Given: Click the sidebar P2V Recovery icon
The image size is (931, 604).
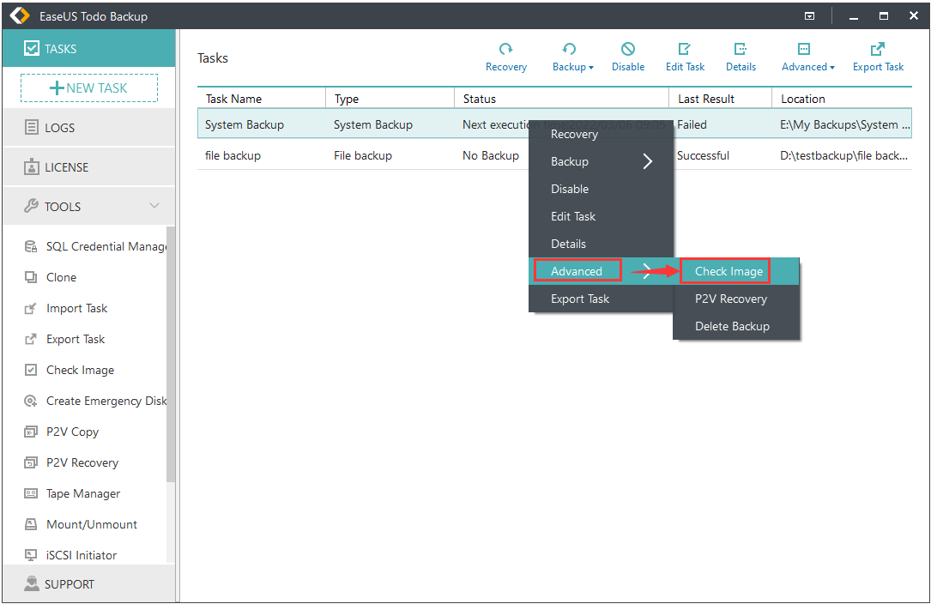Looking at the screenshot, I should pos(31,462).
